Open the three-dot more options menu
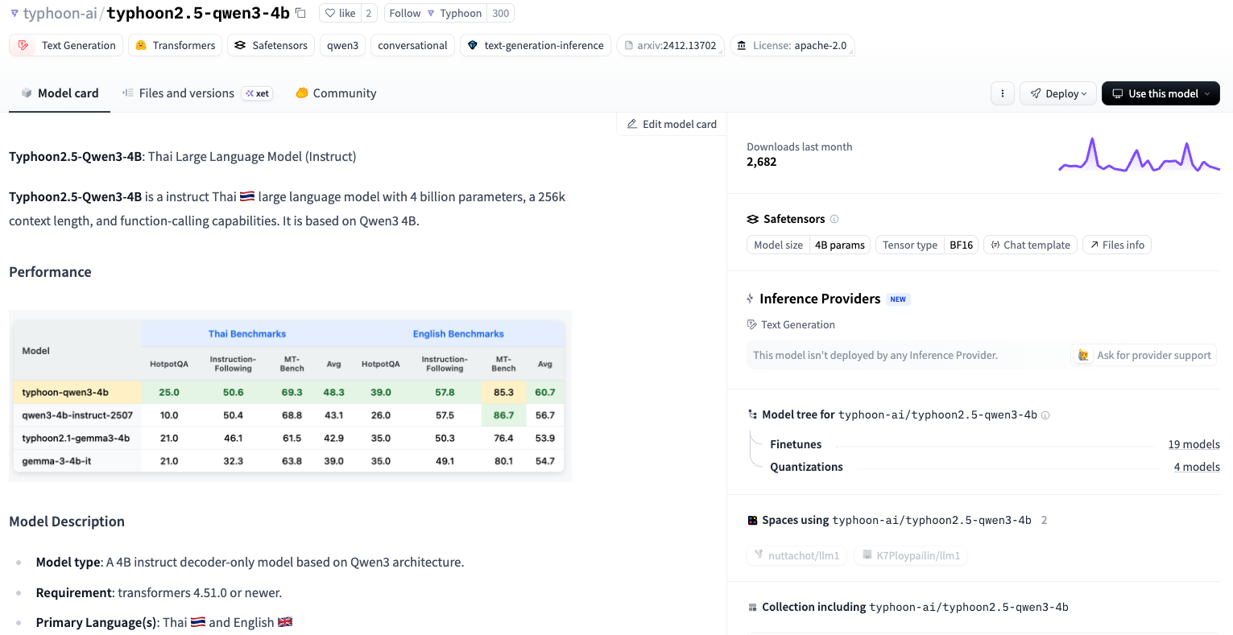Viewport: 1233px width, 635px height. click(1002, 93)
